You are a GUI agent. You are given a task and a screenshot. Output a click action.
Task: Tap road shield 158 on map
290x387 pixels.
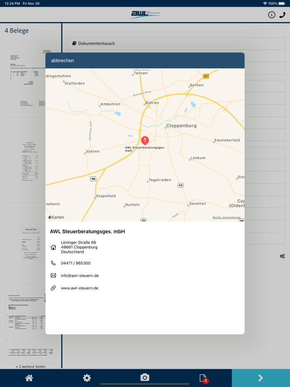click(x=93, y=179)
